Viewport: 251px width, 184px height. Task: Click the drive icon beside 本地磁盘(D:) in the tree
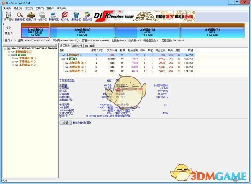click(x=17, y=58)
